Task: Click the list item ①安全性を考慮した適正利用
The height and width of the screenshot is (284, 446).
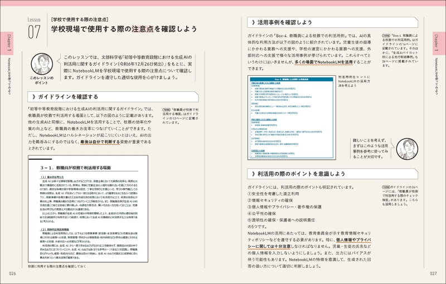Action: (273, 194)
